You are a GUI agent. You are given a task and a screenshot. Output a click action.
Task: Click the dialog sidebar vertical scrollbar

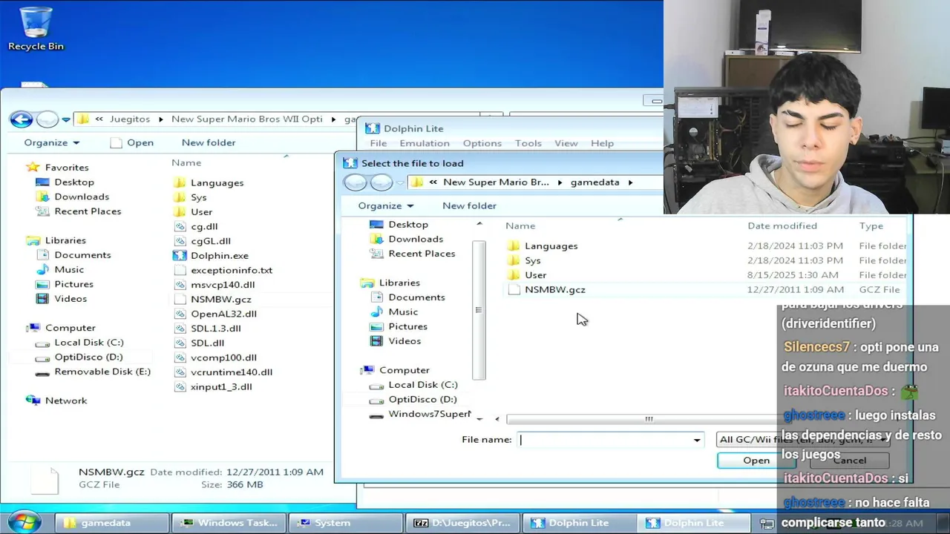click(479, 310)
